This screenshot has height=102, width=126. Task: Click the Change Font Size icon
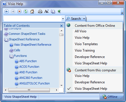[x=47, y=11]
